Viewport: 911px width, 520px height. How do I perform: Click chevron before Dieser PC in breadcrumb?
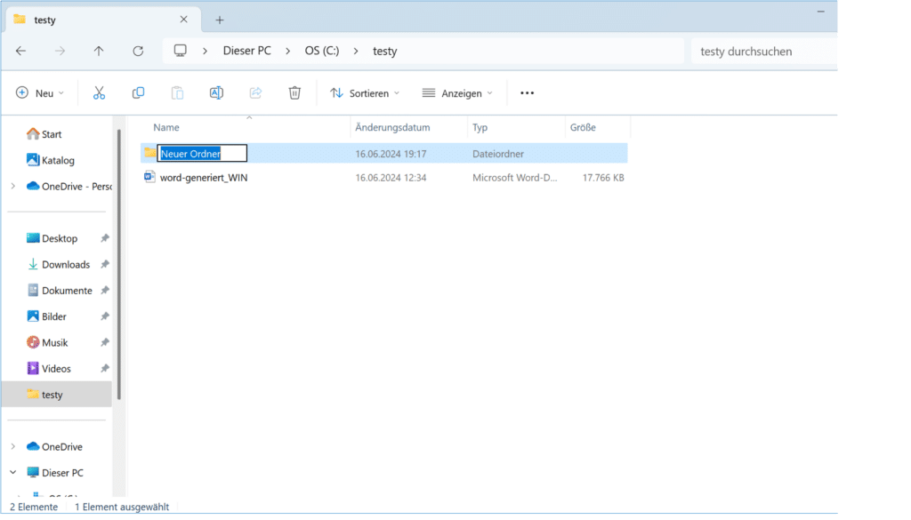[205, 51]
